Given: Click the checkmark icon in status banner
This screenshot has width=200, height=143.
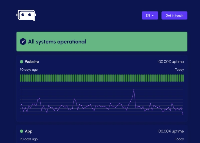Looking at the screenshot, I should tap(23, 42).
